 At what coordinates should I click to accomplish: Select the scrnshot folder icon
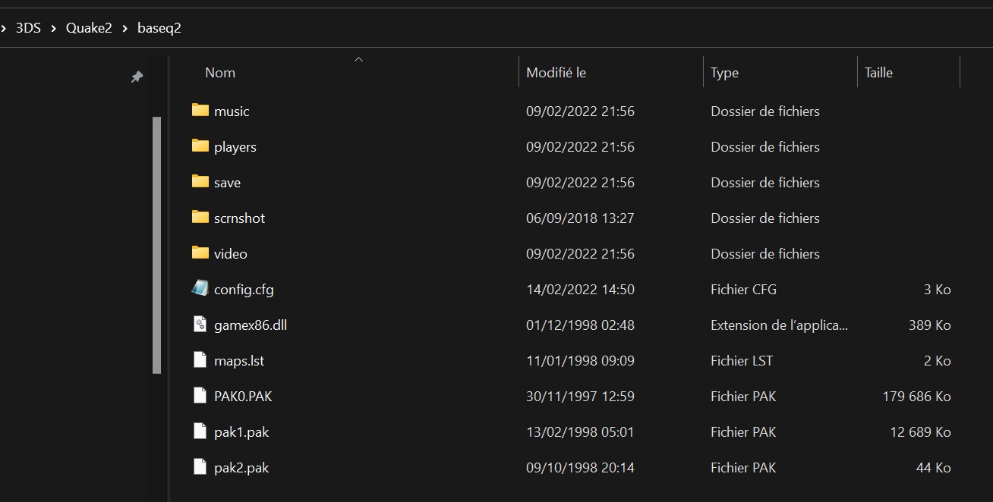tap(200, 217)
